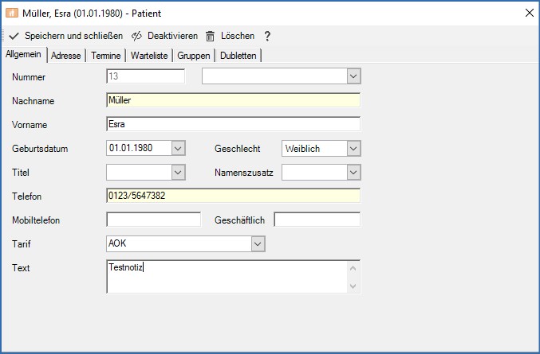Expand the Titel dropdown
The height and width of the screenshot is (354, 540).
pos(178,173)
